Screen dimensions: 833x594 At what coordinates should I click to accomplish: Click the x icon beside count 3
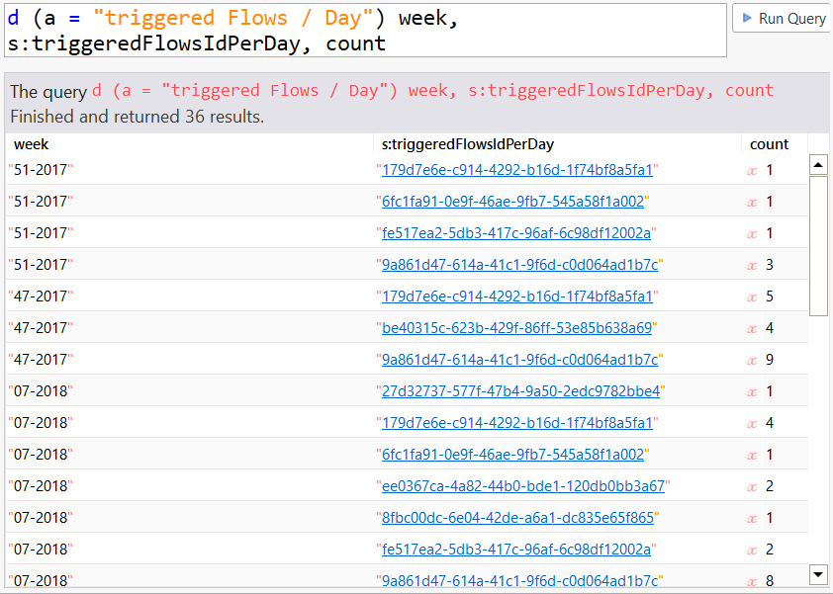(753, 265)
